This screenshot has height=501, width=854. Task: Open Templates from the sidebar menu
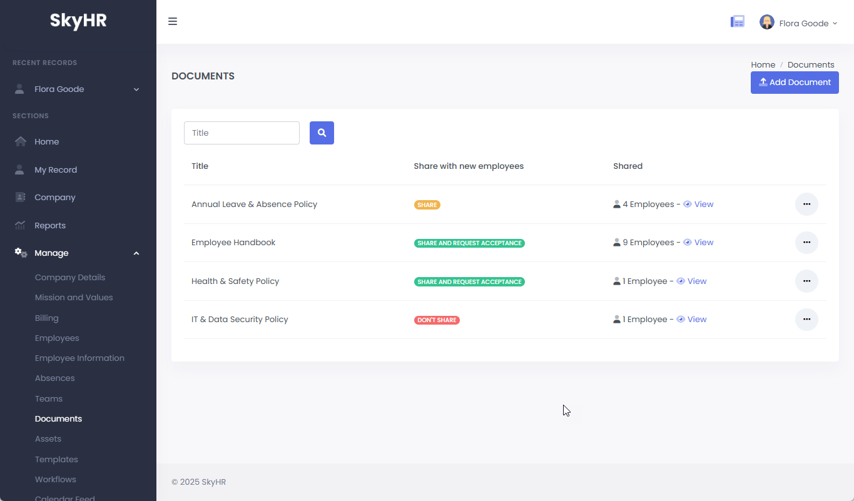(56, 459)
